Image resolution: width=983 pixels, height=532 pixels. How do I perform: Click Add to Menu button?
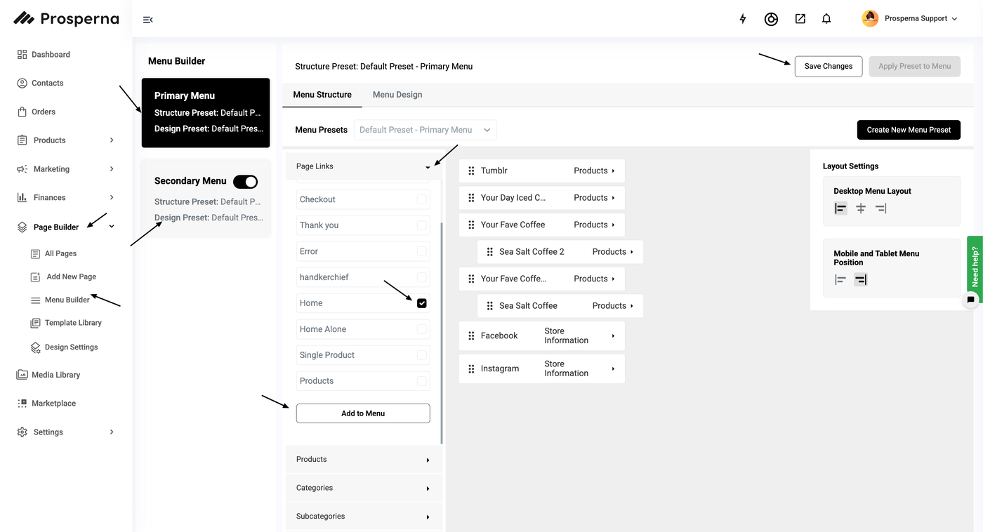pyautogui.click(x=363, y=413)
